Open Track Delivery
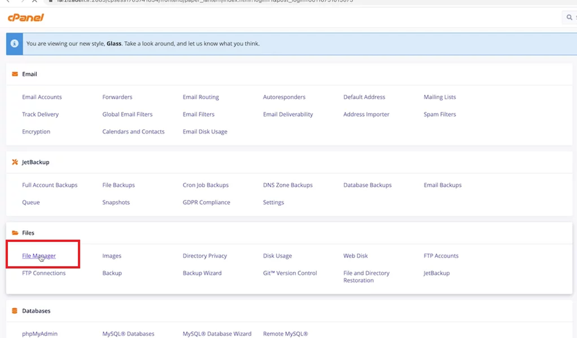The height and width of the screenshot is (338, 577). (40, 114)
